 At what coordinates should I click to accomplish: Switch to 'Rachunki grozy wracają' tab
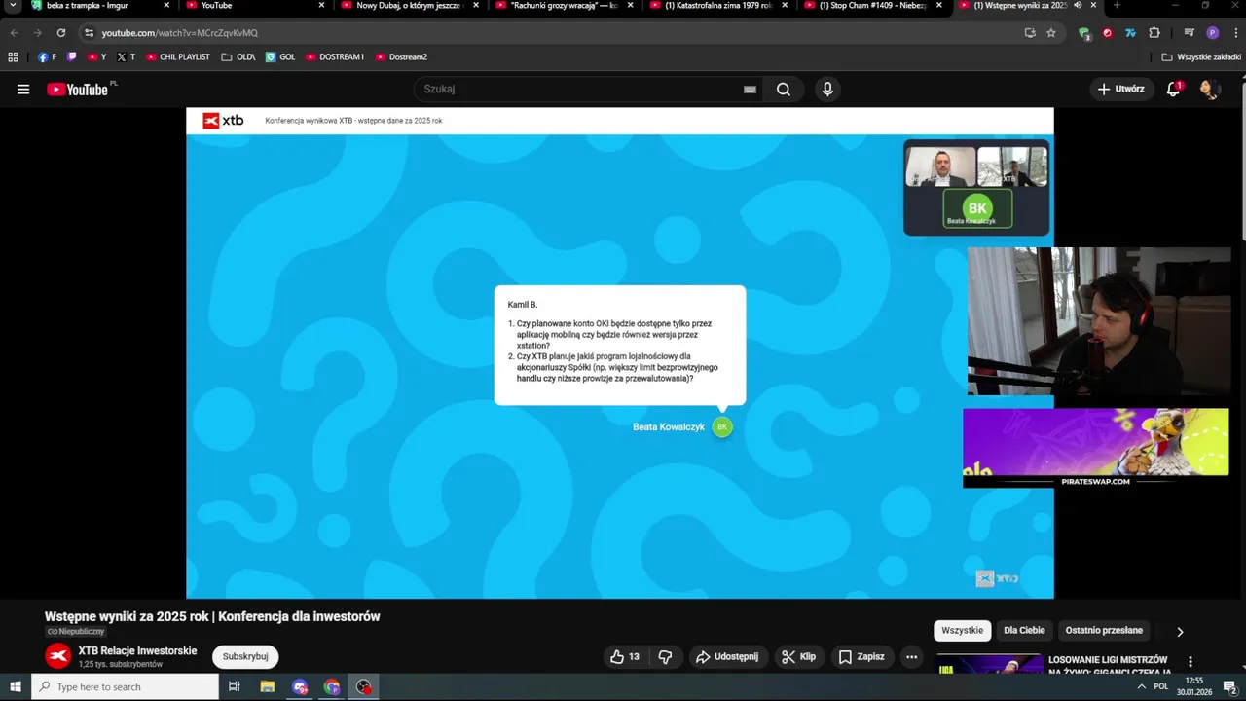click(565, 6)
